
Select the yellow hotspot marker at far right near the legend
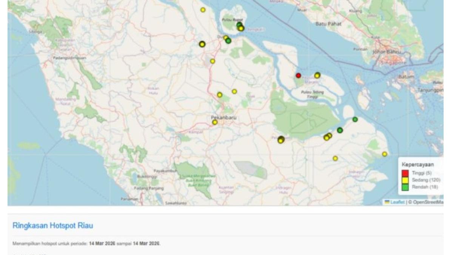385,154
